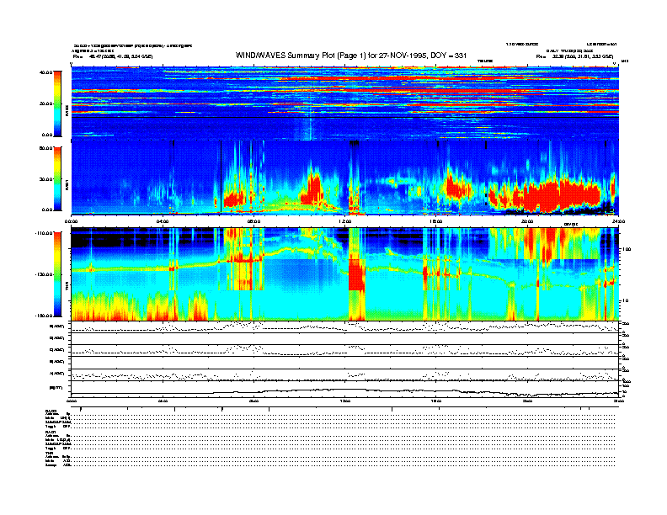
Task: Click the TNR vertical axis label
Action: tap(67, 288)
